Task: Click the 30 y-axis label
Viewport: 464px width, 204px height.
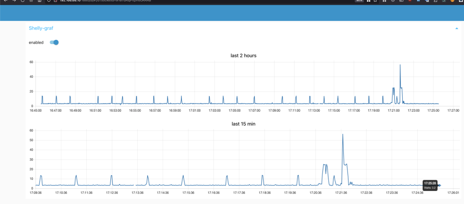Action: tap(31, 159)
